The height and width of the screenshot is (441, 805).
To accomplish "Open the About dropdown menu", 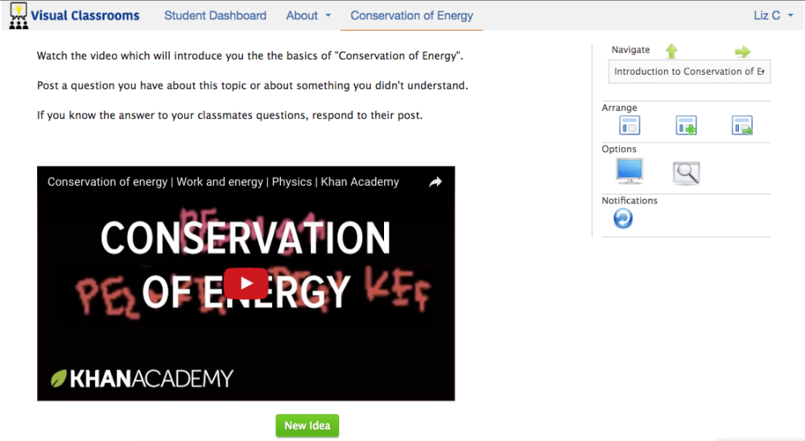I will click(308, 16).
